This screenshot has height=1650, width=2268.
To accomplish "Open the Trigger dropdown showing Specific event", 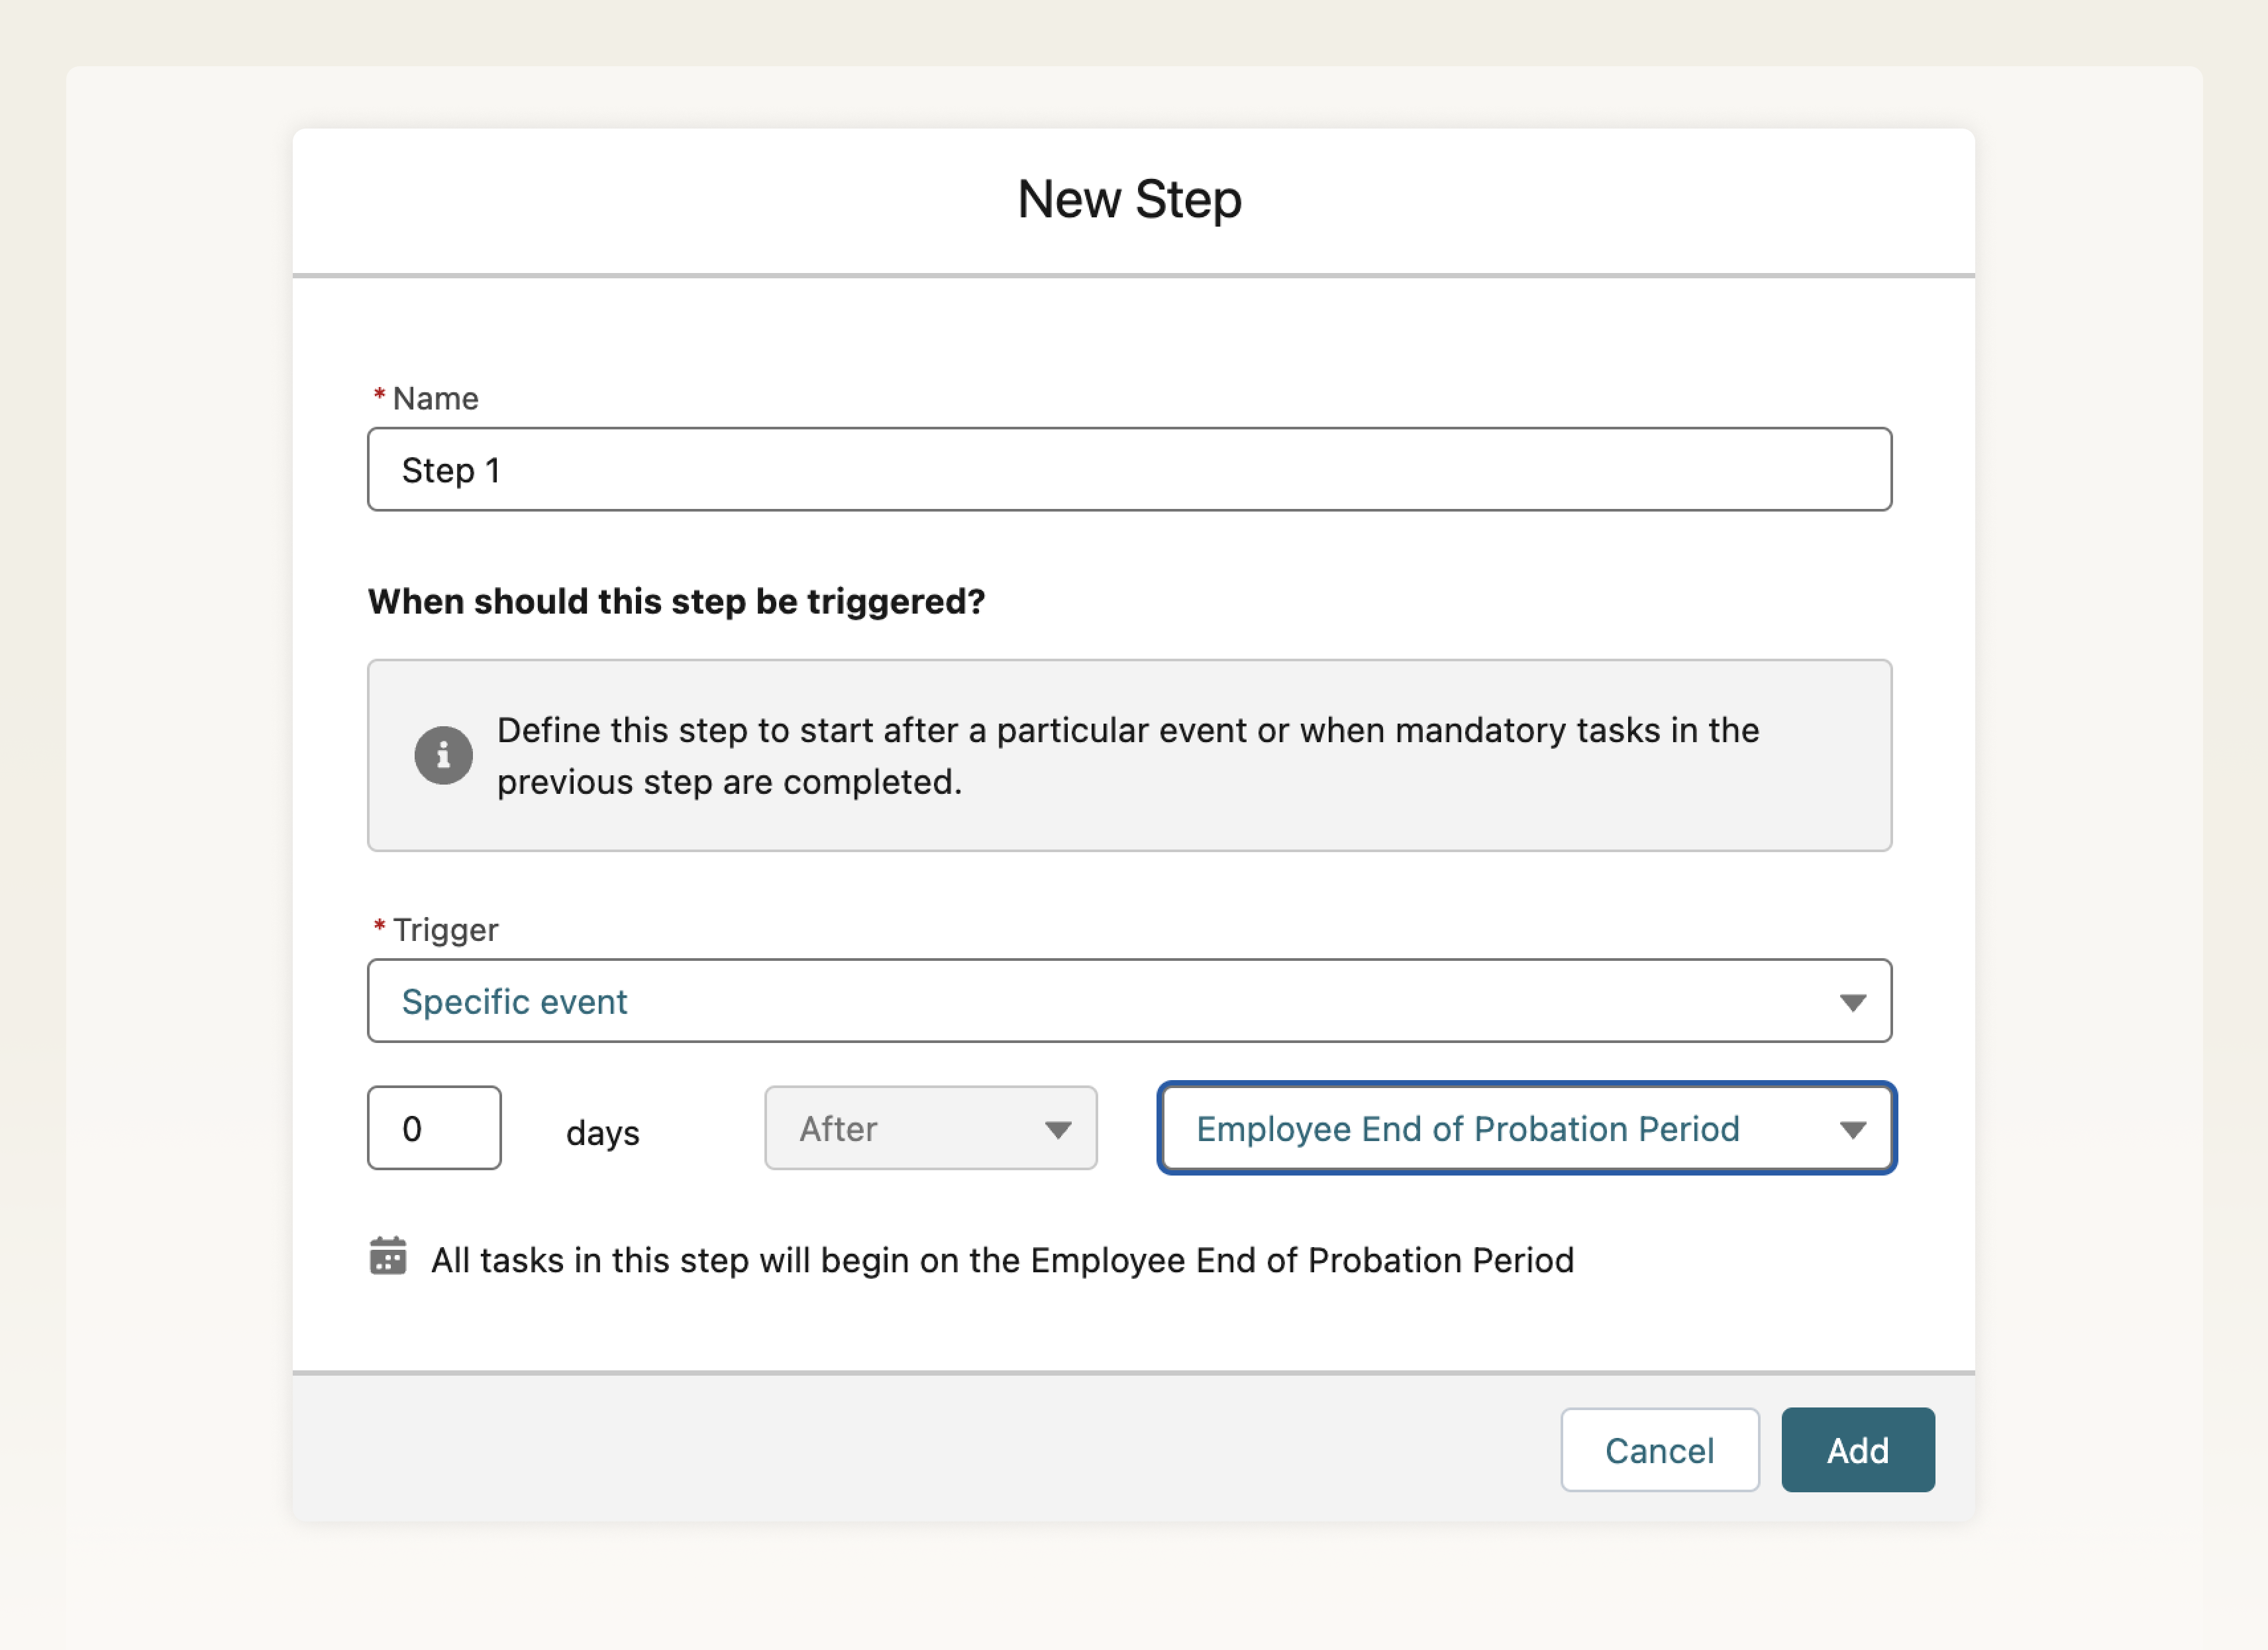I will pyautogui.click(x=1129, y=1001).
